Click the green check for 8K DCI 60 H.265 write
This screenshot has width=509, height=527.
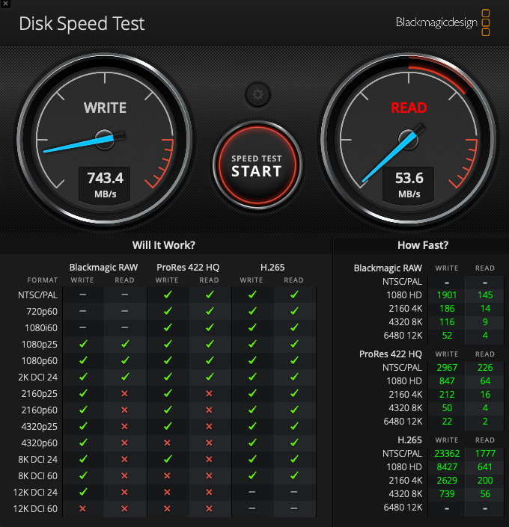[x=252, y=475]
